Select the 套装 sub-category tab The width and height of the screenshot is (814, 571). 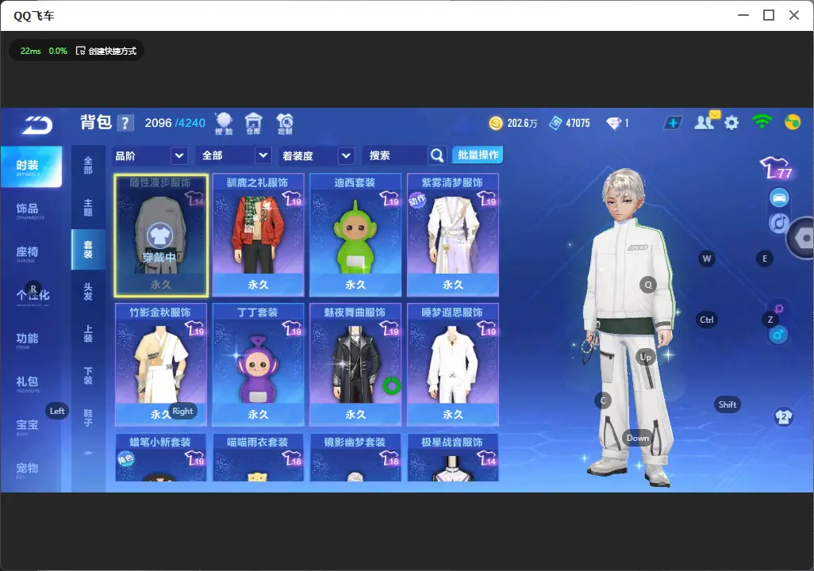(88, 249)
